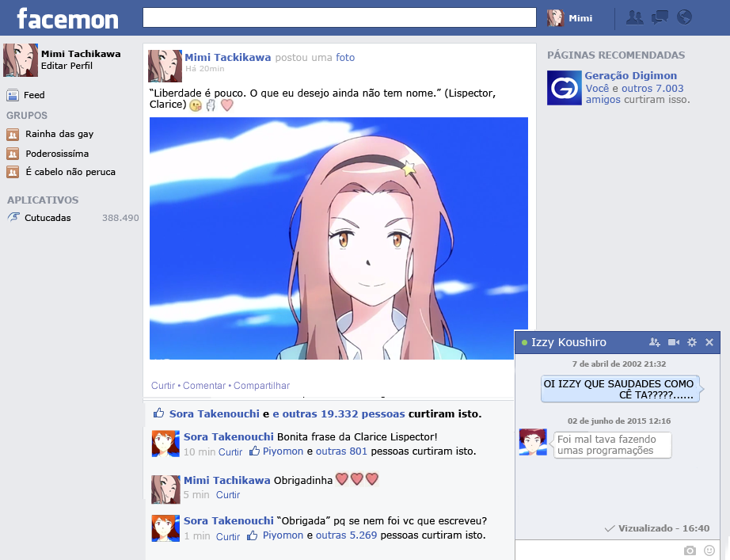Viewport: 730px width, 560px height.
Task: Click Izzy avatar in chat
Action: coord(533,442)
